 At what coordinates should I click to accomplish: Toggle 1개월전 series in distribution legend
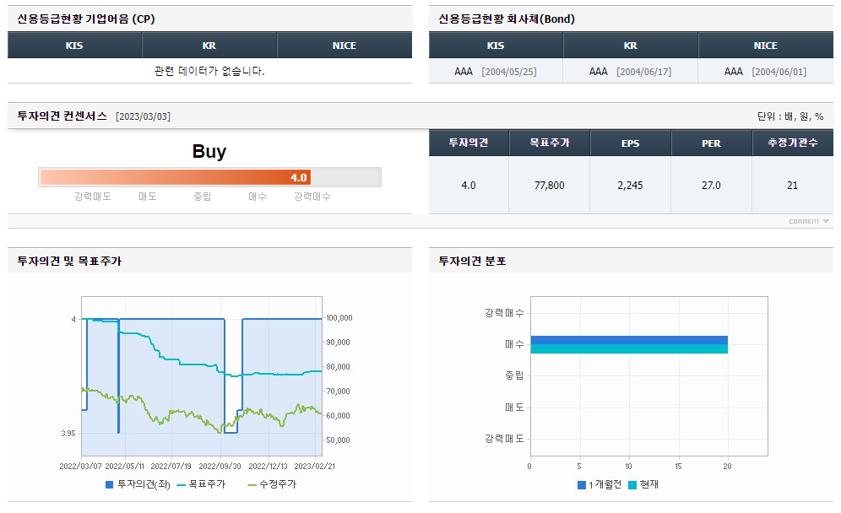(600, 484)
